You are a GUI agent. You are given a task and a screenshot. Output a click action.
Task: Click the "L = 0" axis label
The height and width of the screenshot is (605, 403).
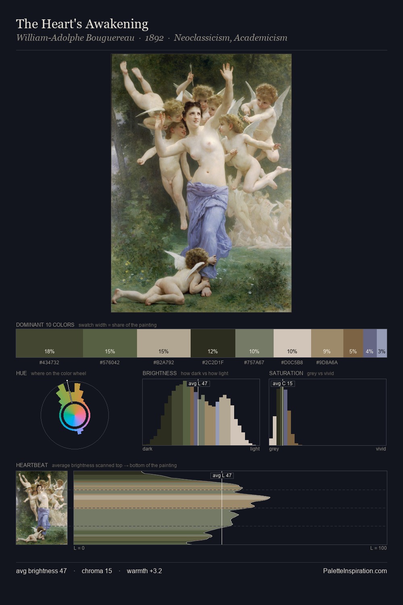coord(79,548)
